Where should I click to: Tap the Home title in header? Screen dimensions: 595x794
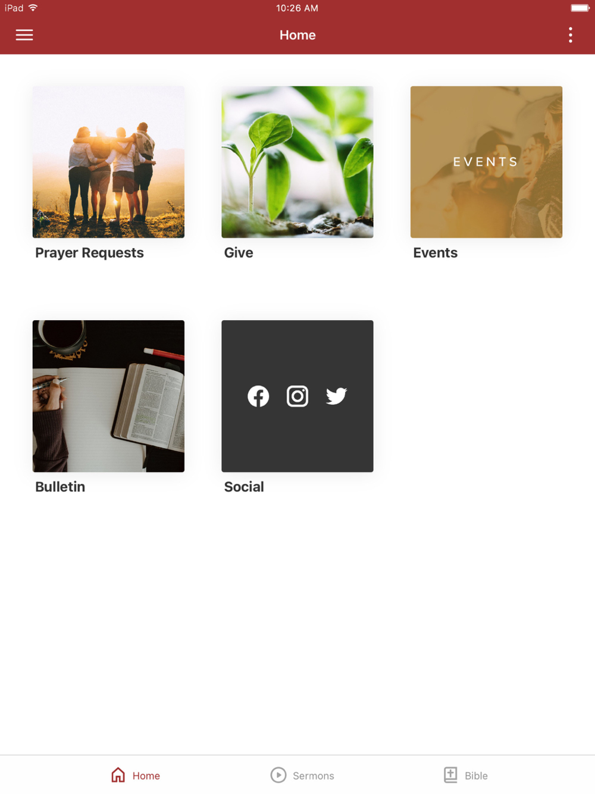297,35
